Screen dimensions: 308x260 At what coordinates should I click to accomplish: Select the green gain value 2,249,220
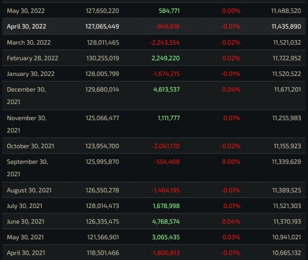pyautogui.click(x=166, y=58)
